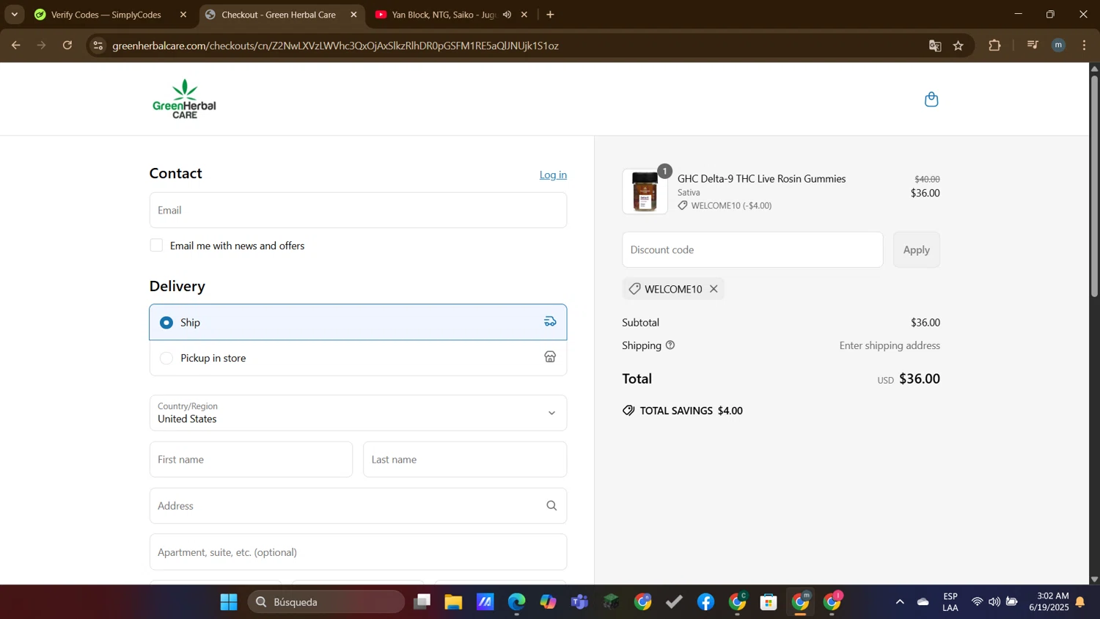
Task: Click the page vertical scrollbar
Action: tap(1094, 185)
